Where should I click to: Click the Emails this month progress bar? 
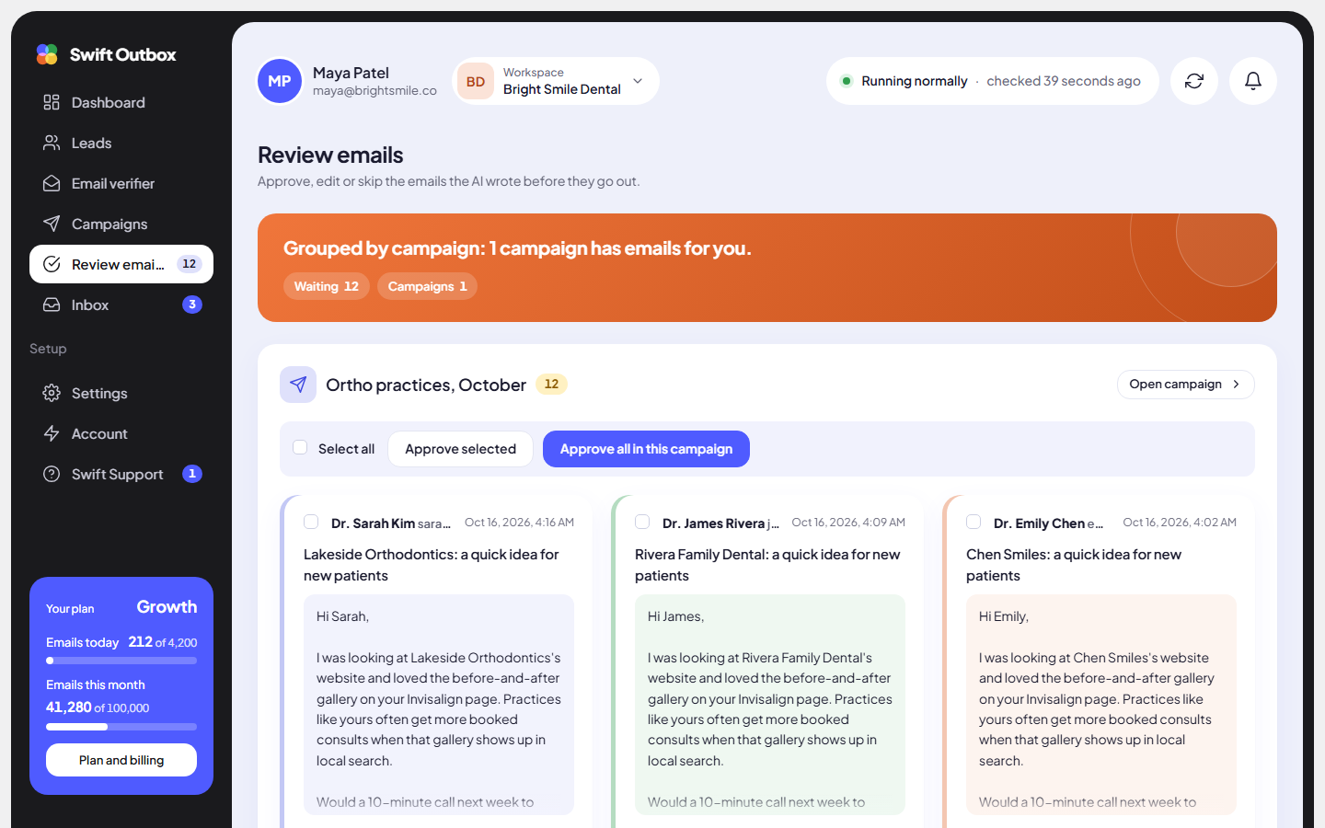(121, 727)
